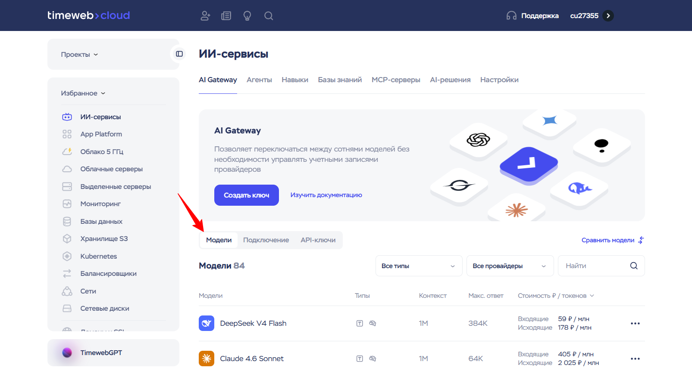
Task: Open the Изучить документацию link
Action: (x=326, y=195)
